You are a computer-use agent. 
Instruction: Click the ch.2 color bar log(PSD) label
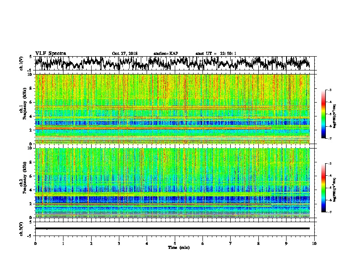point(335,190)
